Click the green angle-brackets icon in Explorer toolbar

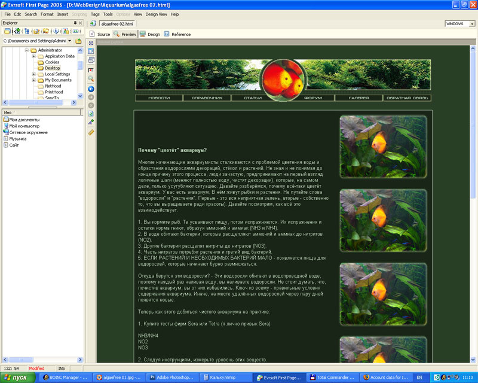[x=75, y=31]
